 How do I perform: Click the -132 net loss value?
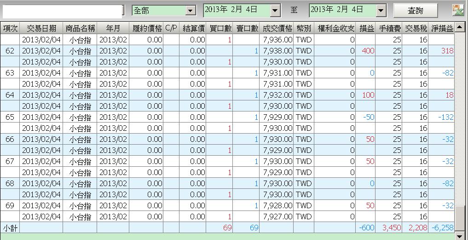click(446, 117)
